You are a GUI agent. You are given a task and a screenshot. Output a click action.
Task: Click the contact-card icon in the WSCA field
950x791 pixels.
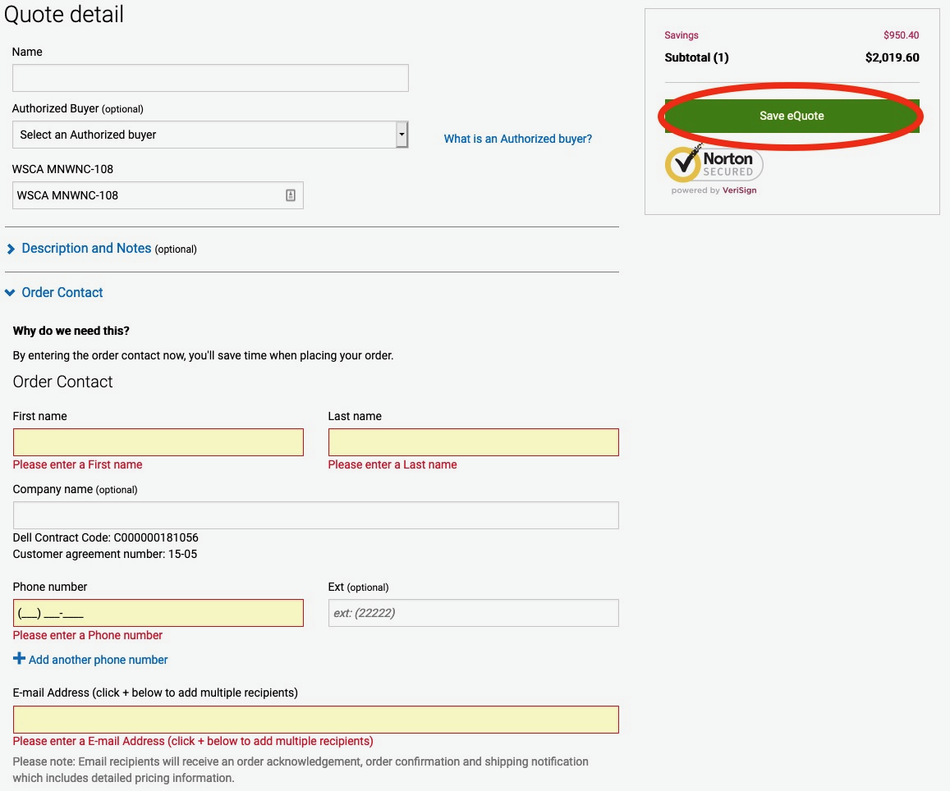click(x=290, y=195)
